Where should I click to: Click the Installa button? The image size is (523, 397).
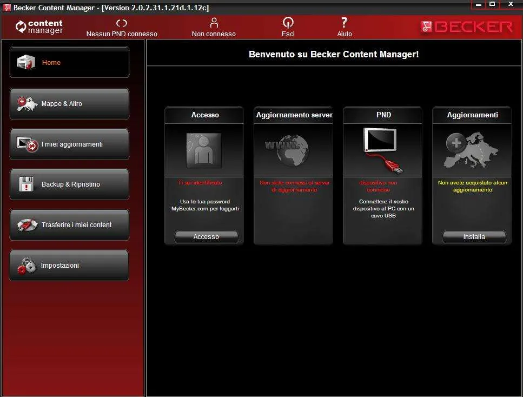(x=474, y=237)
